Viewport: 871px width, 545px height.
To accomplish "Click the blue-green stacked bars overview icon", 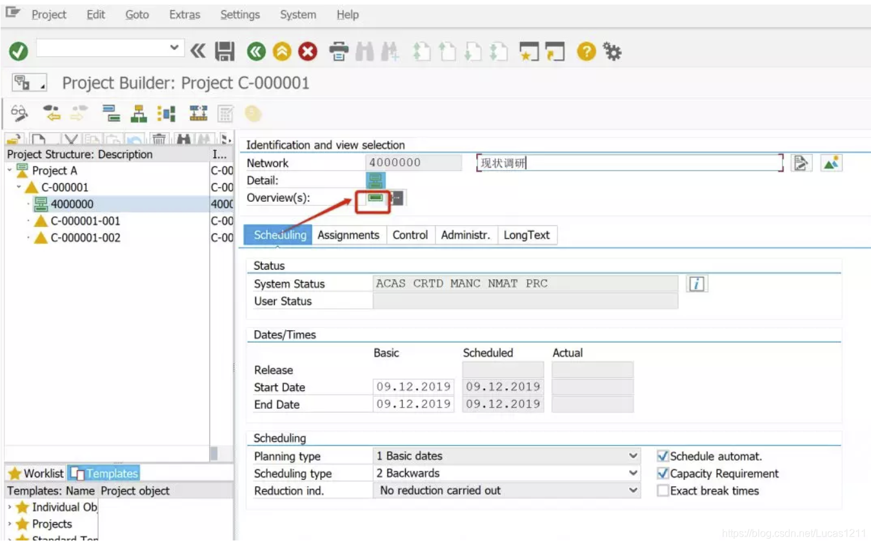I will tap(112, 114).
